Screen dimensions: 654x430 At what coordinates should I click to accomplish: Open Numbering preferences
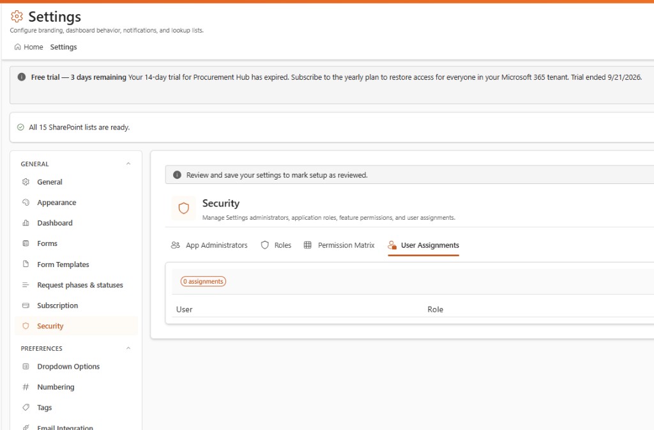coord(77,387)
